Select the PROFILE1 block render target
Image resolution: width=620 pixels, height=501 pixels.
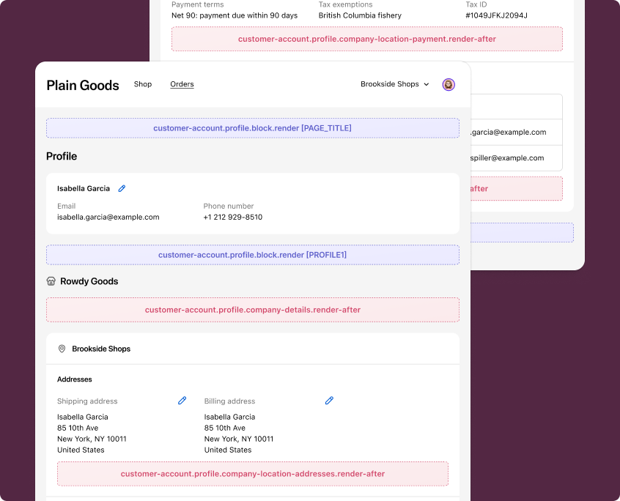coord(253,255)
